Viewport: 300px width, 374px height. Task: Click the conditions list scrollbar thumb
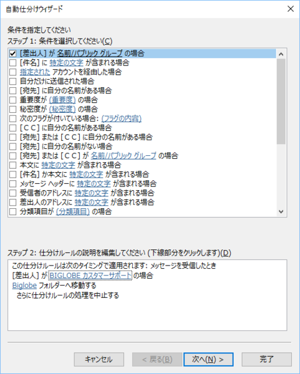point(281,102)
